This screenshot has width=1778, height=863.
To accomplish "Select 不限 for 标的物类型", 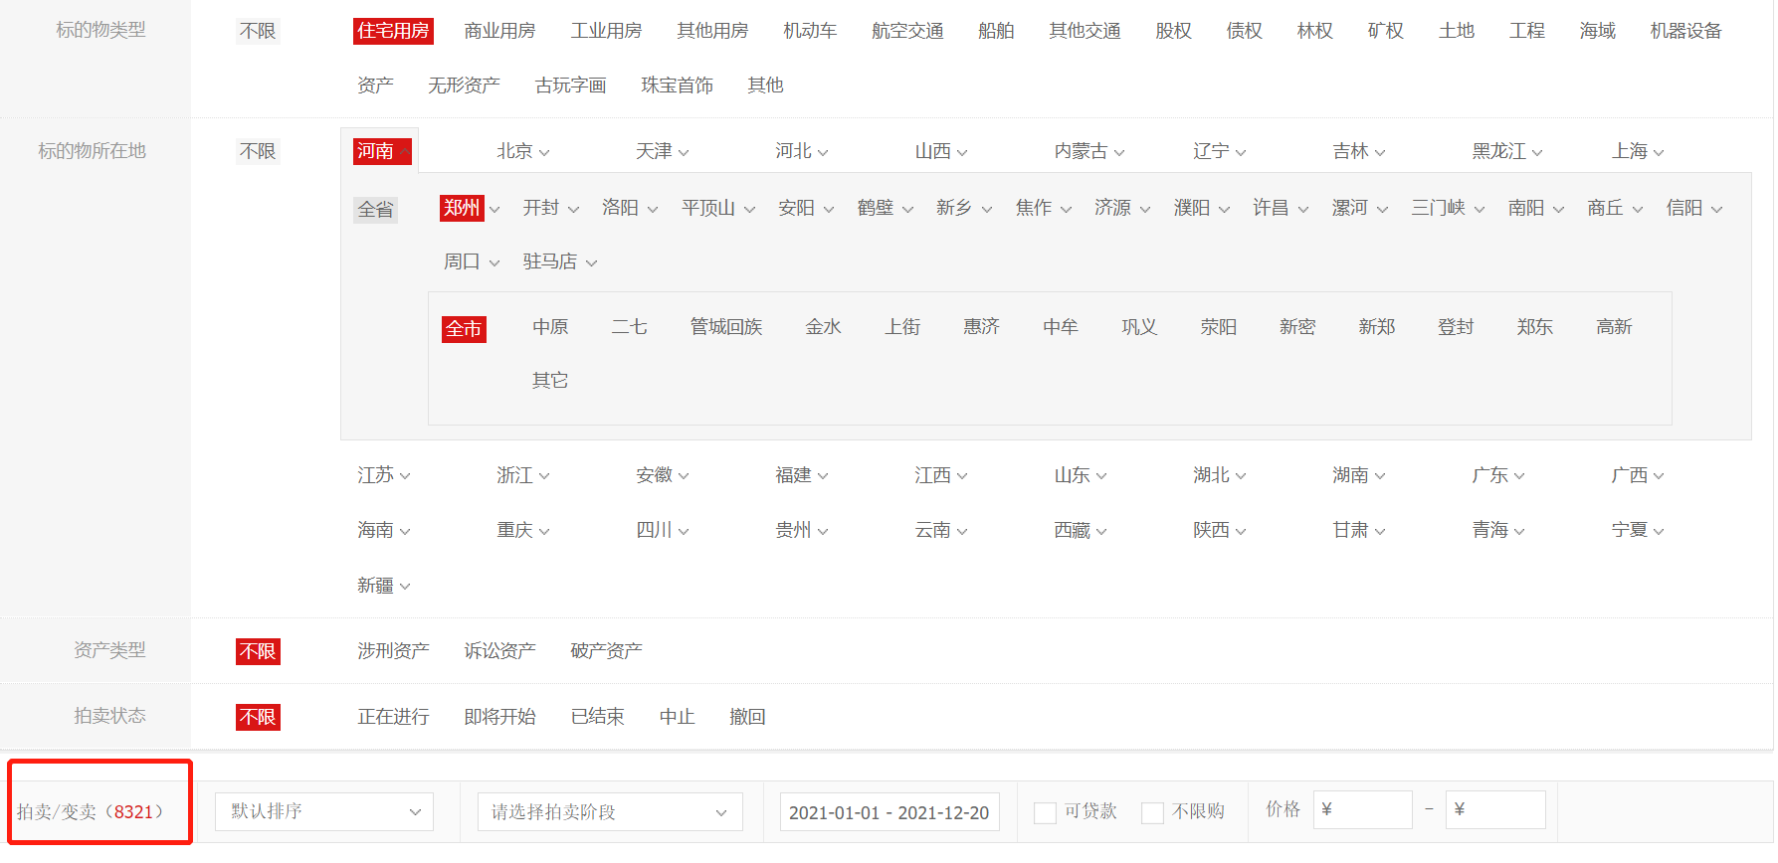I will pos(258,31).
